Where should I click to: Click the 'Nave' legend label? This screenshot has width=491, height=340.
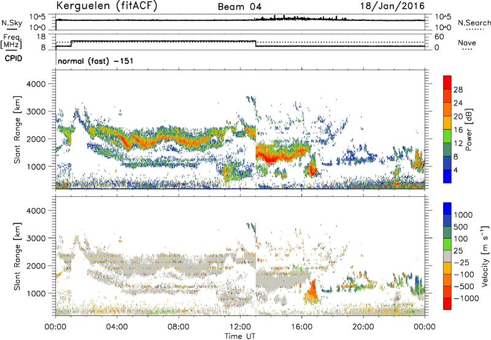pyautogui.click(x=467, y=42)
